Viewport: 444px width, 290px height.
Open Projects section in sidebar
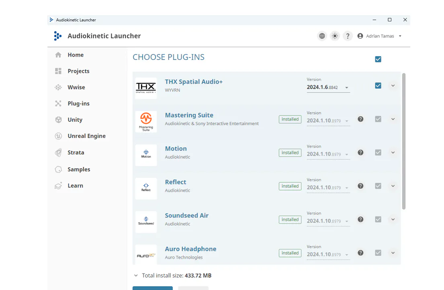click(78, 71)
